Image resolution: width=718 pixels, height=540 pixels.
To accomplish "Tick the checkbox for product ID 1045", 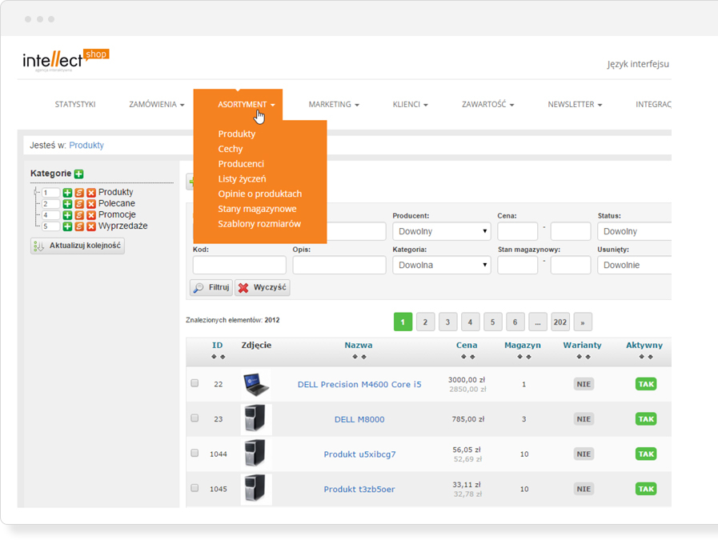I will click(195, 488).
